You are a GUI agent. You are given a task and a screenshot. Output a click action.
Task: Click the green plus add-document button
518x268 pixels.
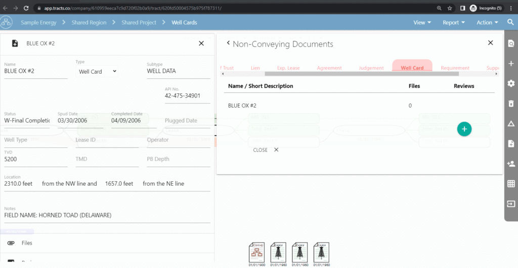click(x=464, y=129)
